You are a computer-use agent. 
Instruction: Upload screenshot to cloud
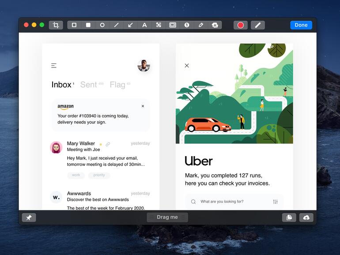(306, 217)
